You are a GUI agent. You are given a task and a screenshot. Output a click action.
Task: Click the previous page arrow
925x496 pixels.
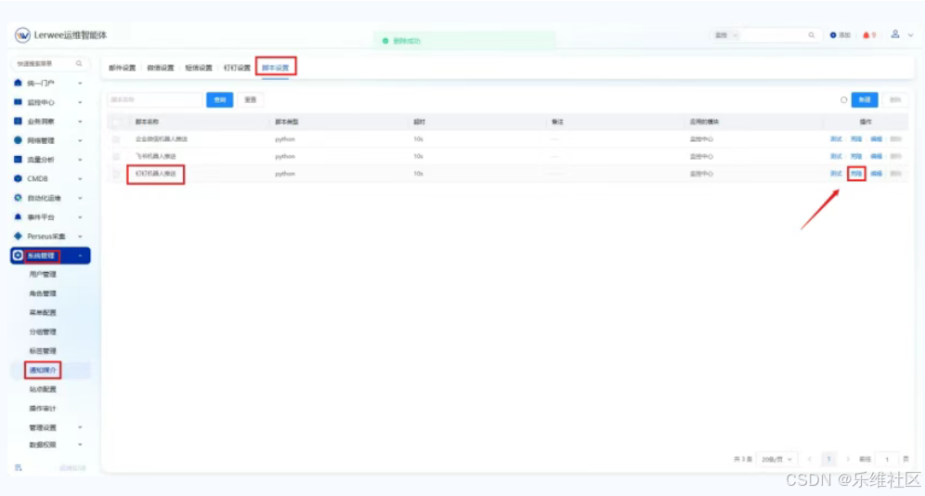[x=810, y=459]
